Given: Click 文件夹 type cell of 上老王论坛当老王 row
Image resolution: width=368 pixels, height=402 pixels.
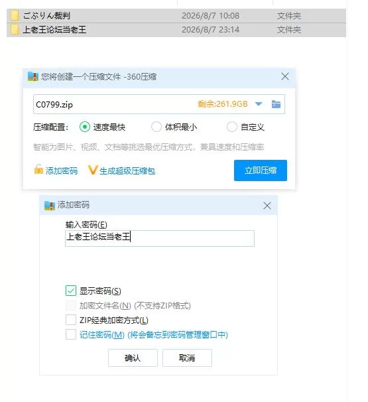Looking at the screenshot, I should pyautogui.click(x=289, y=30).
